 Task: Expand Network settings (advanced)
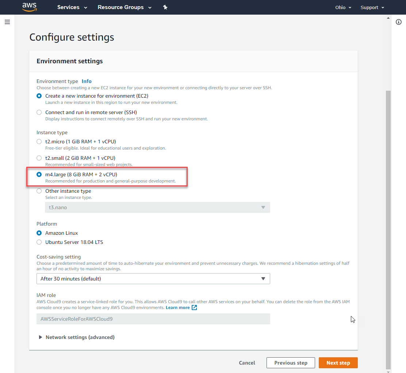point(77,337)
